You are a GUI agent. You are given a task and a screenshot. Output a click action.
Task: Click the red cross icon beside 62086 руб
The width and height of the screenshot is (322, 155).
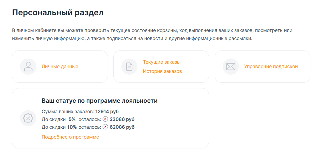(105, 127)
